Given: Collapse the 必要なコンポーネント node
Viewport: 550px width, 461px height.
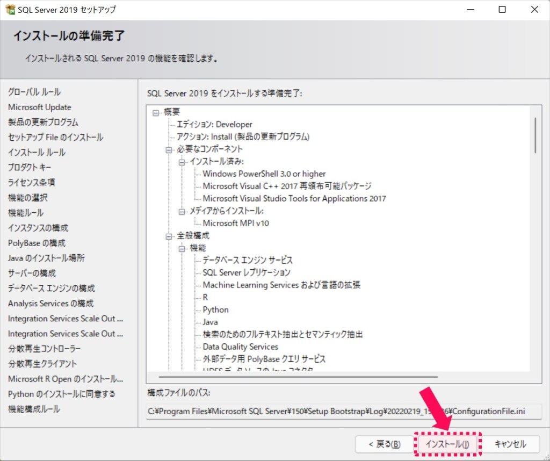Looking at the screenshot, I should (x=169, y=150).
